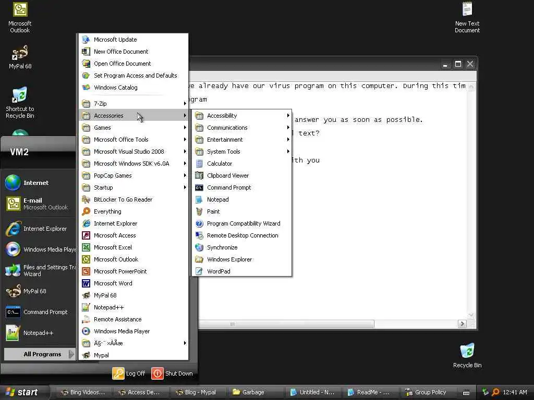The image size is (534, 400).
Task: Switch to Garbage folder taskbar button
Action: tap(254, 392)
